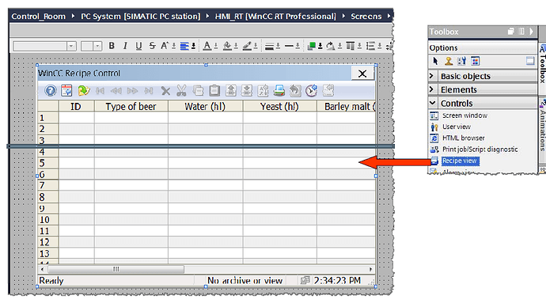Click the line color pen icon
The width and height of the screenshot is (546, 299).
tap(247, 46)
